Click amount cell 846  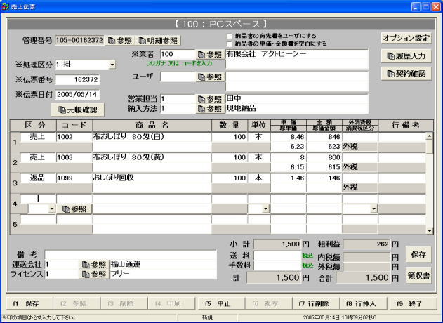tap(324, 137)
